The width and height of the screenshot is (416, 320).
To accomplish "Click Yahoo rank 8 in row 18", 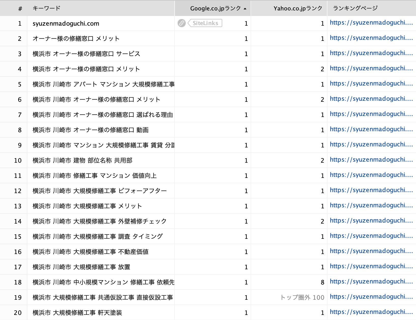I will [x=322, y=282].
